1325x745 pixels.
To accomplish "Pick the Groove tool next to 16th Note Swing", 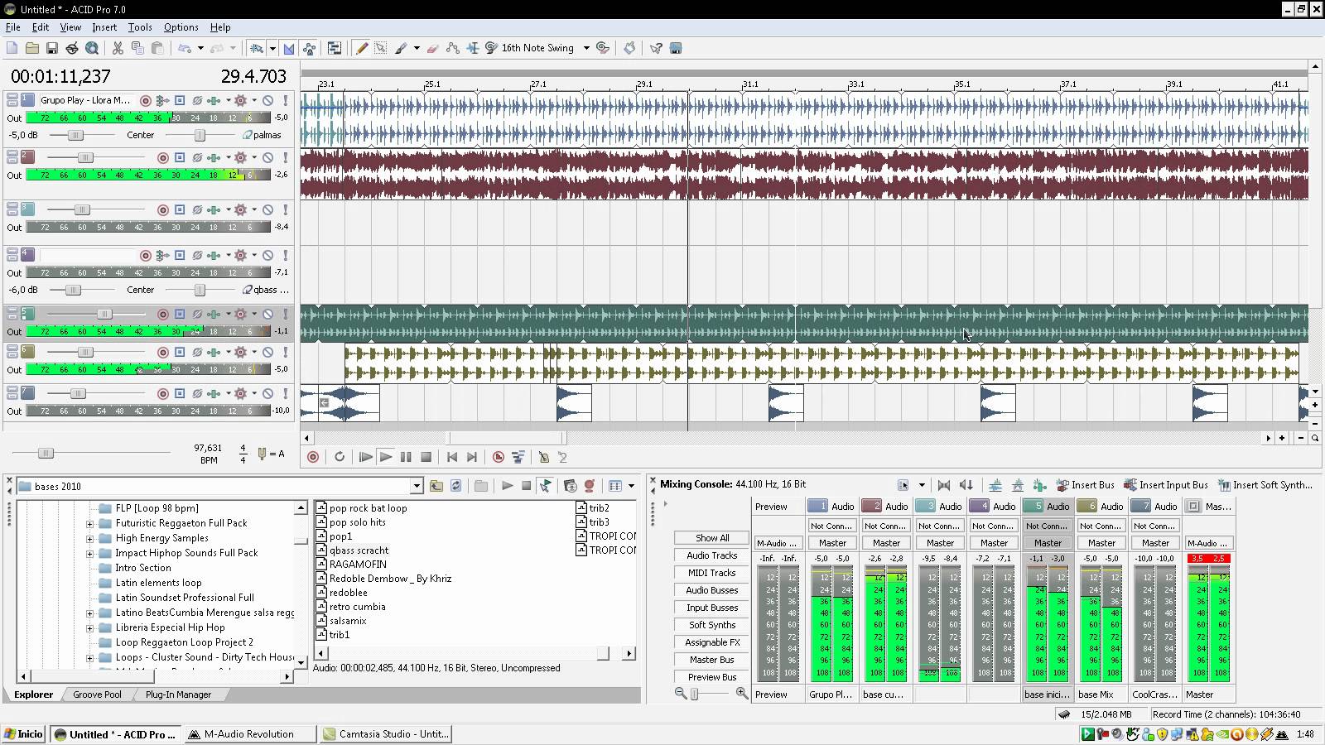I will pos(491,49).
